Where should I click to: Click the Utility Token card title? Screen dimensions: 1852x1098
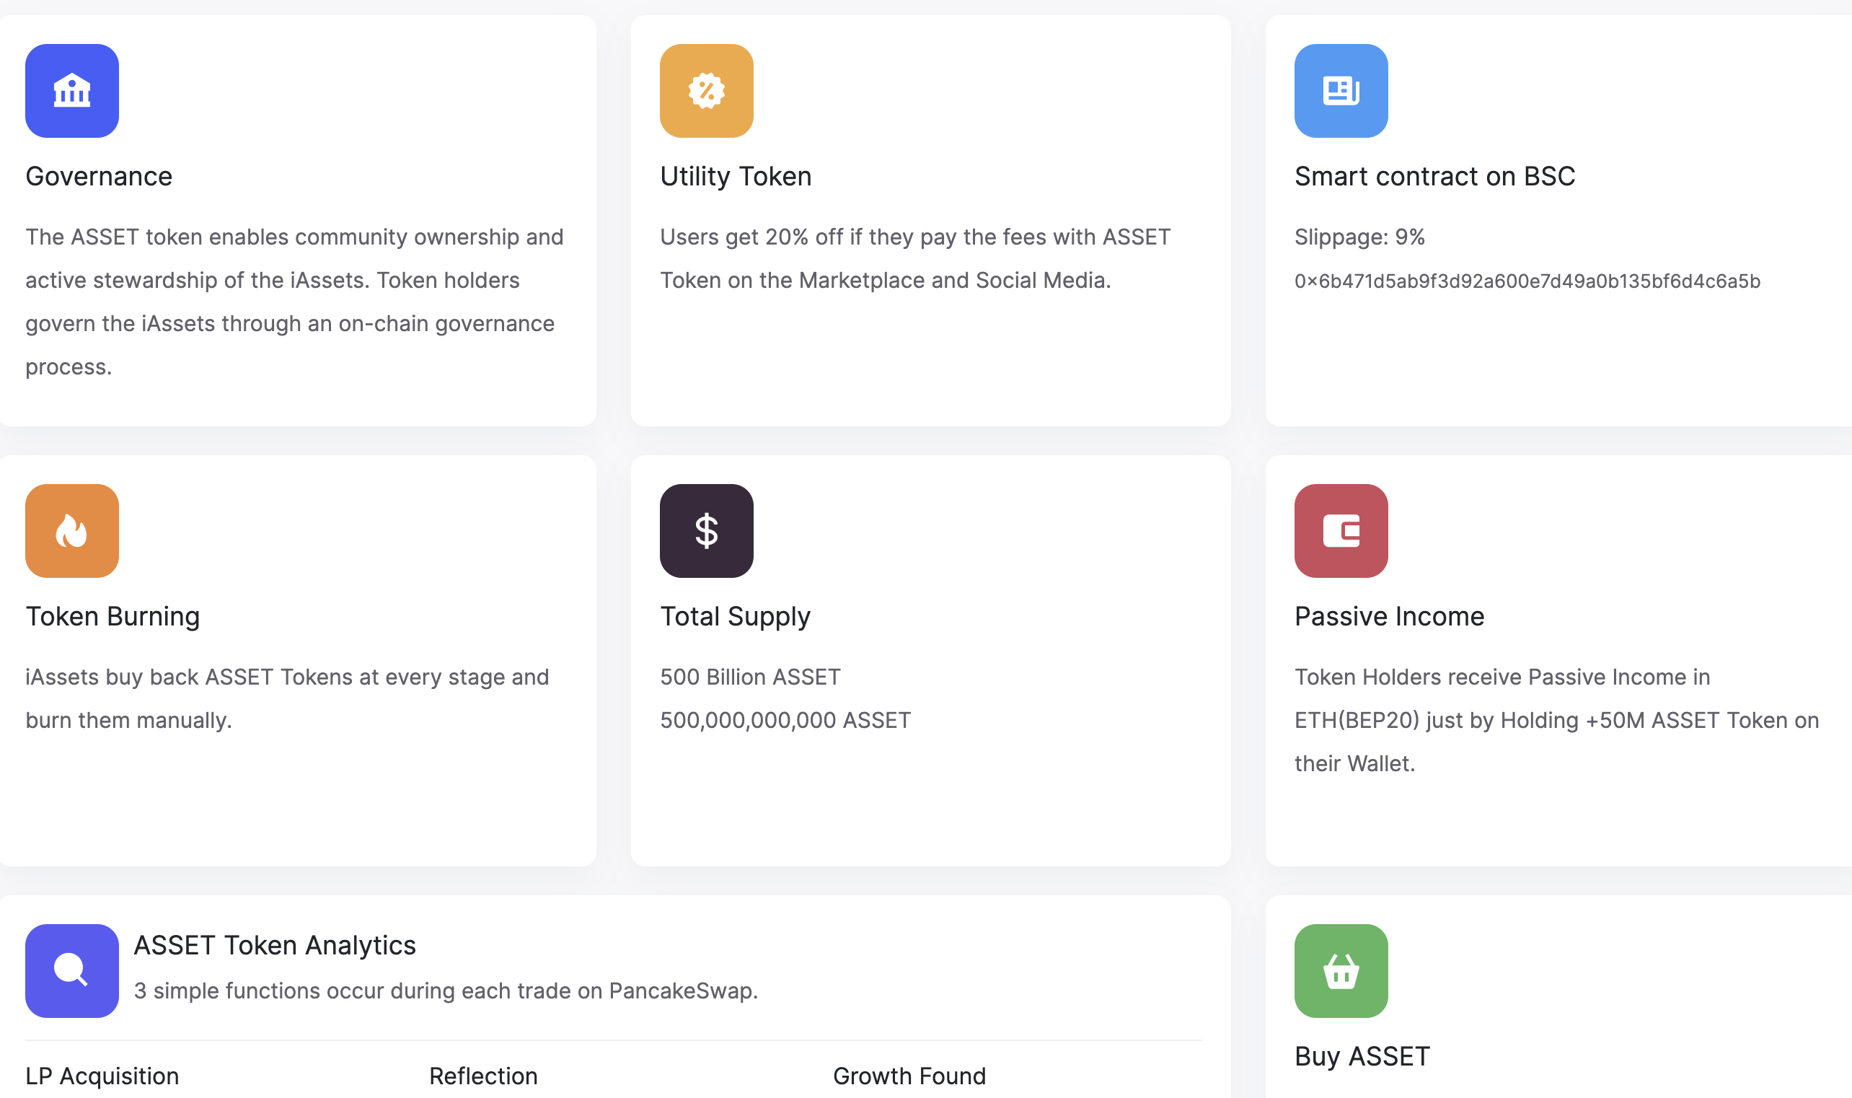736,176
